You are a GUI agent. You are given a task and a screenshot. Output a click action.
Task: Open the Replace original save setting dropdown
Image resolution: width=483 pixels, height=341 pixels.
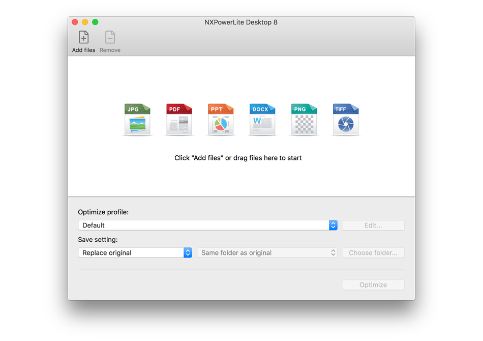135,253
